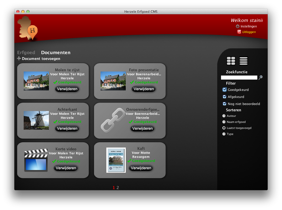
Task: Uncheck the Goedgekeurd filter
Action: [225, 90]
